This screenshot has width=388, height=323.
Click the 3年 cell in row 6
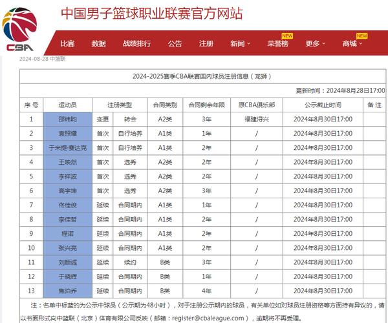coord(207,191)
